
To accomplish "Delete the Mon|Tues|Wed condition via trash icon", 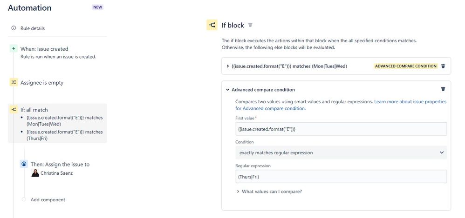I will coord(443,66).
